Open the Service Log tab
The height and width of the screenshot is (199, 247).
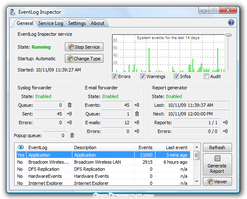51,23
